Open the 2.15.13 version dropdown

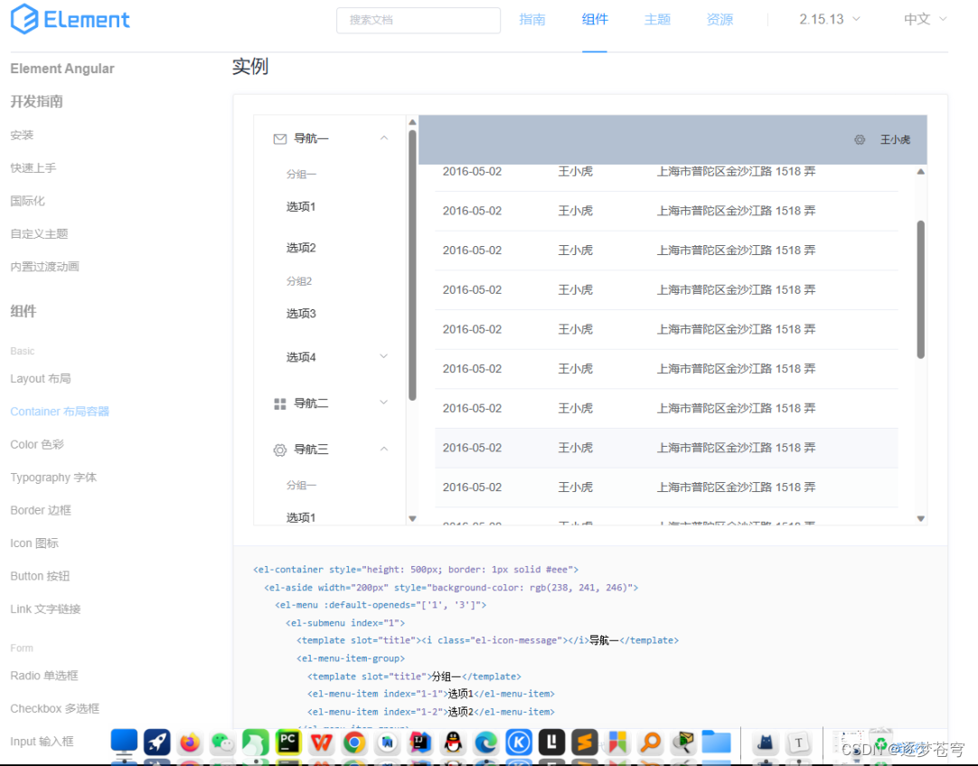click(x=830, y=19)
